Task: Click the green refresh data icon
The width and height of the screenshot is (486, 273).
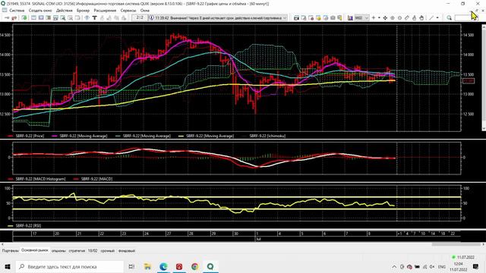Action: 24,18
